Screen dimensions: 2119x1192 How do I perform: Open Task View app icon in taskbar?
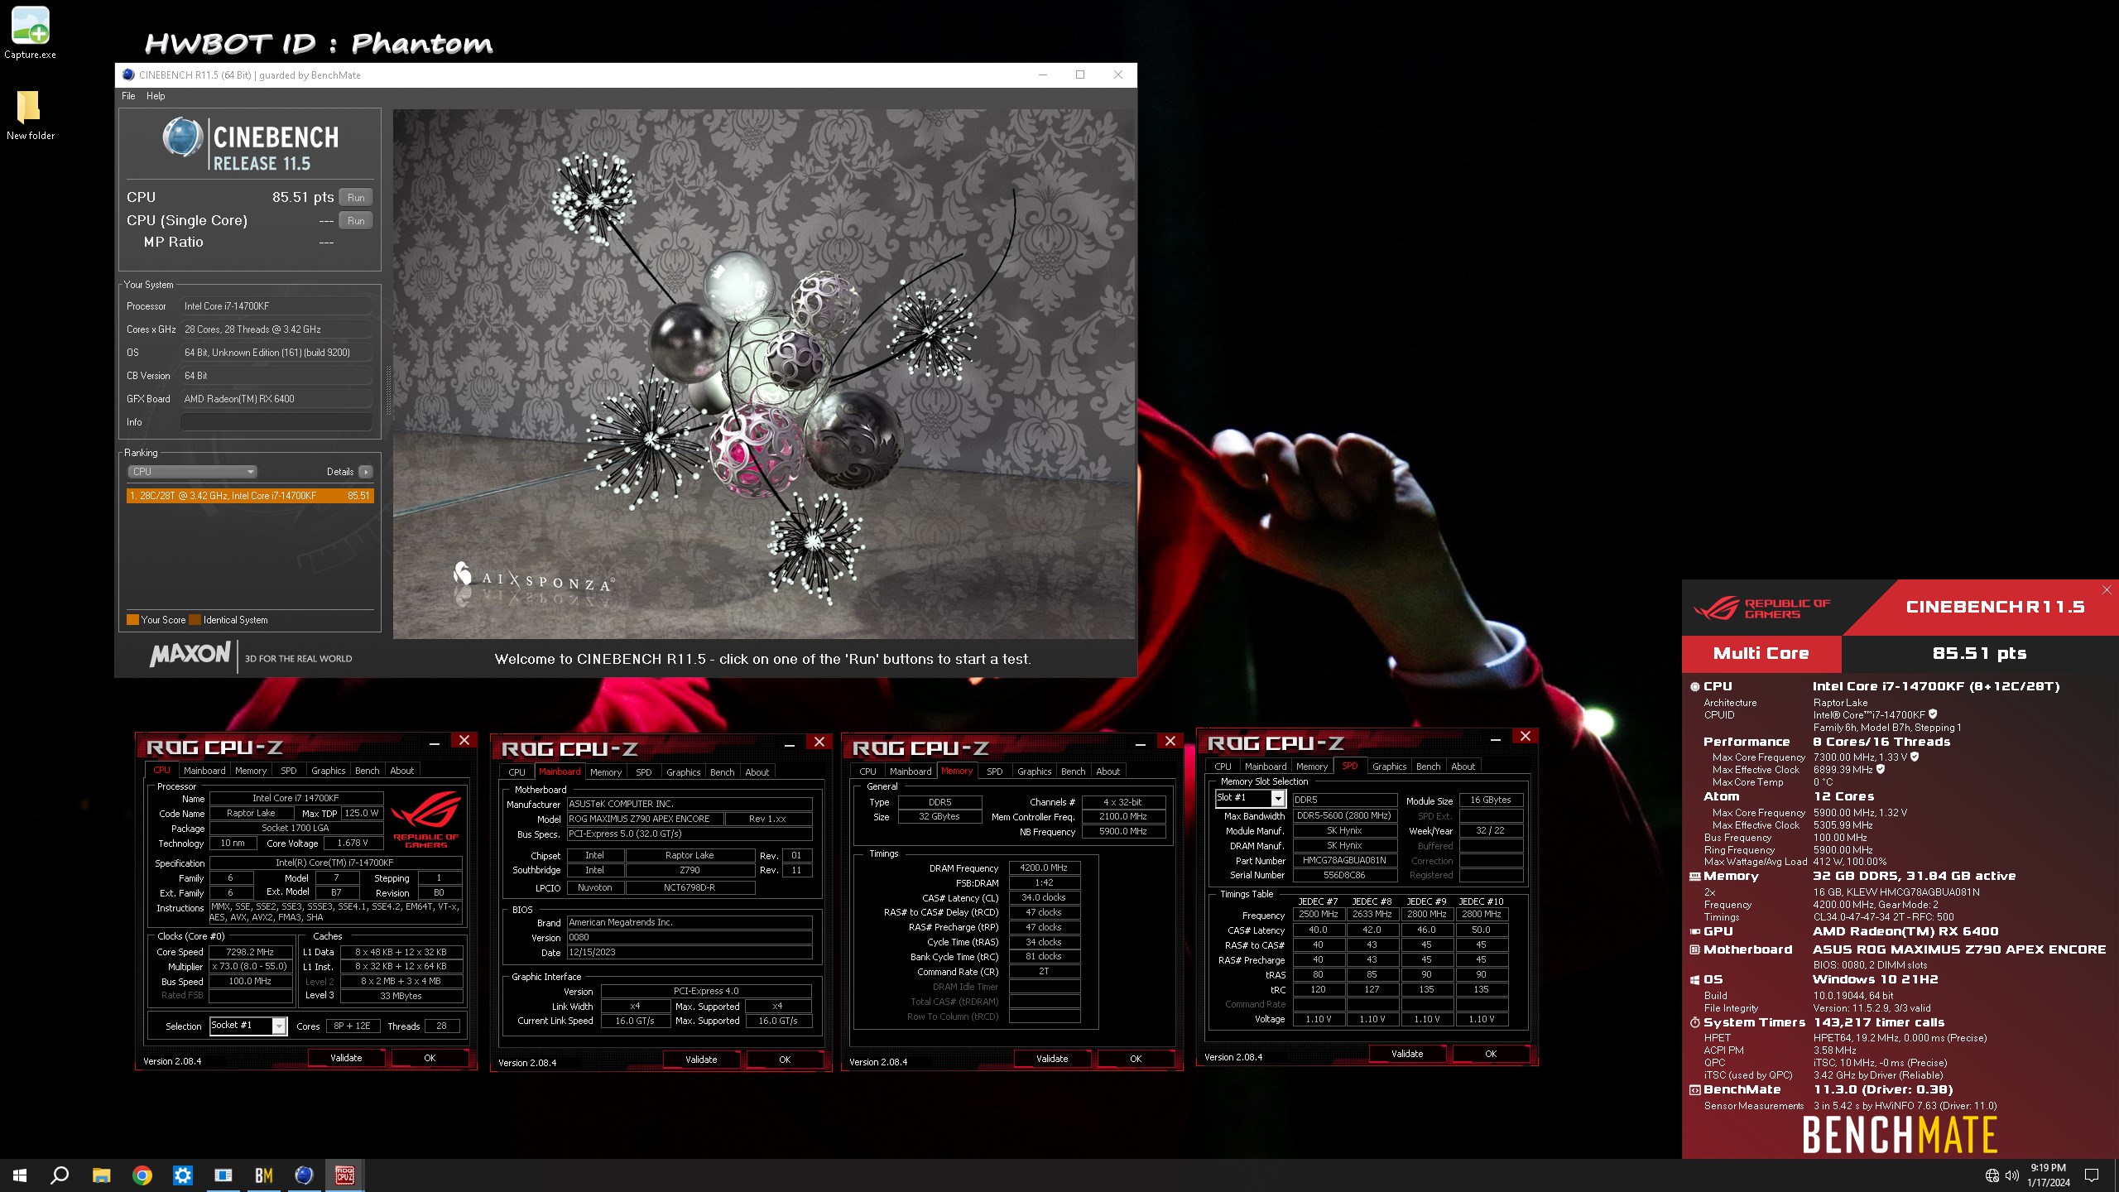[223, 1175]
